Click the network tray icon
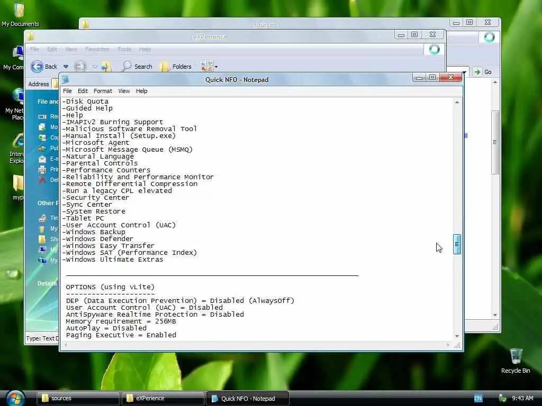 tap(503, 399)
